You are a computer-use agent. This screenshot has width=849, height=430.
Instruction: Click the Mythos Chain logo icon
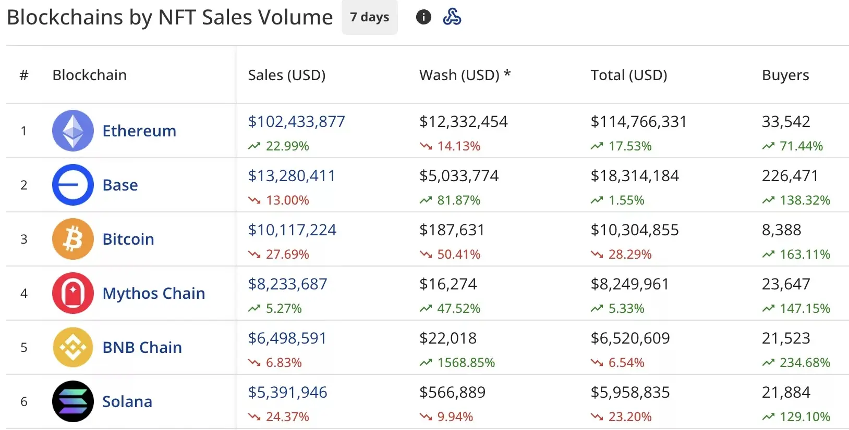pyautogui.click(x=73, y=293)
